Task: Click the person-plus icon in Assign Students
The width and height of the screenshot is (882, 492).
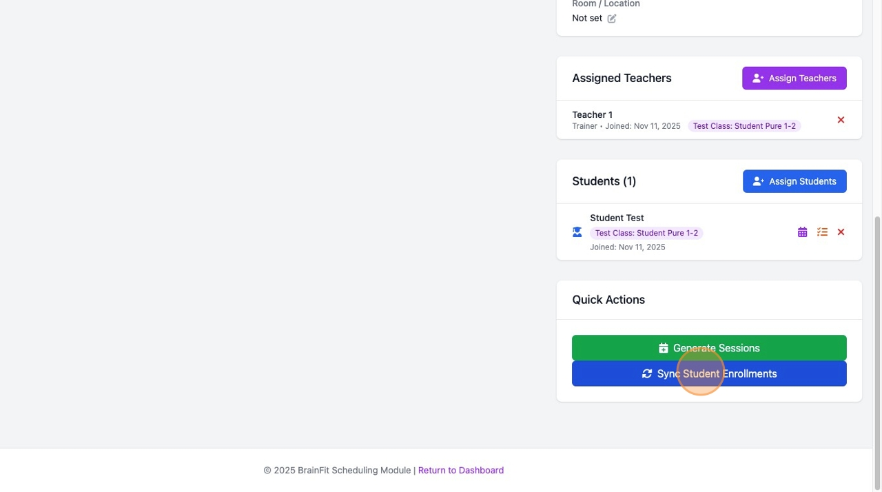Action: (x=759, y=181)
